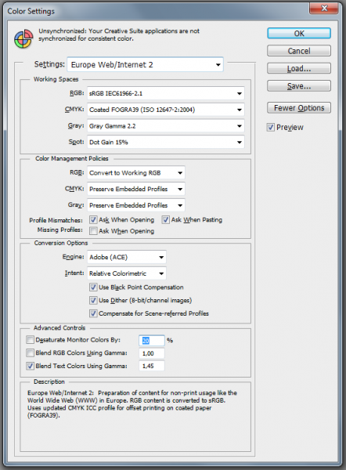This screenshot has height=470, width=346.
Task: Click the Load... button
Action: [299, 68]
